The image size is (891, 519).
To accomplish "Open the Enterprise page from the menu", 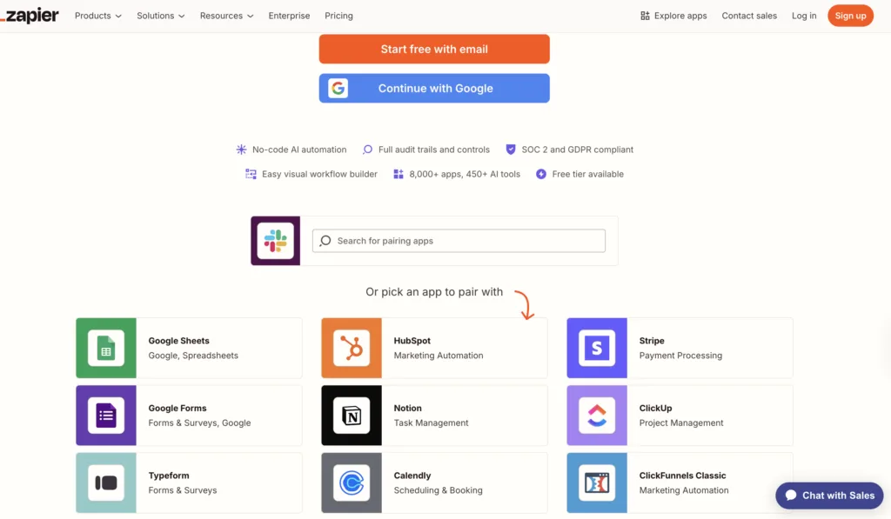I will tap(289, 15).
